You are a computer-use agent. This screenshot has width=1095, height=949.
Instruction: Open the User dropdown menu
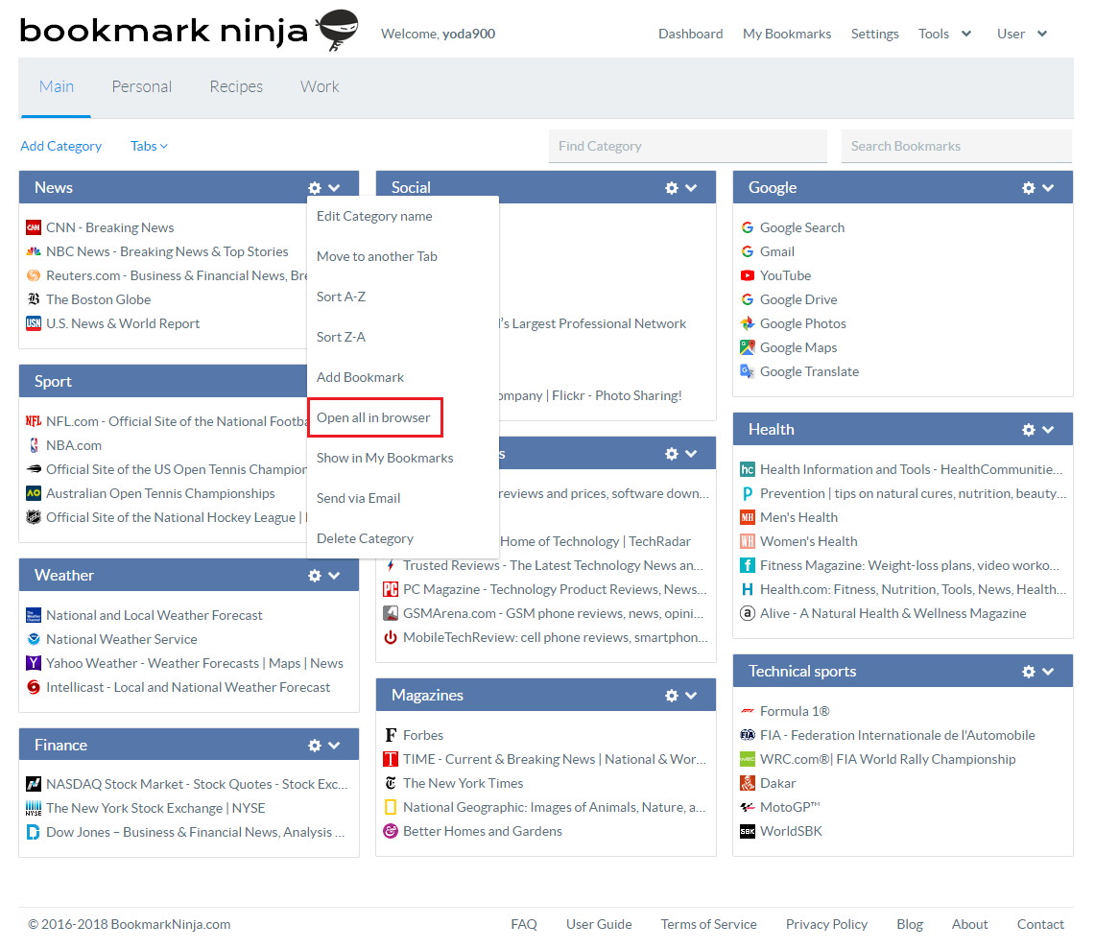(1020, 33)
